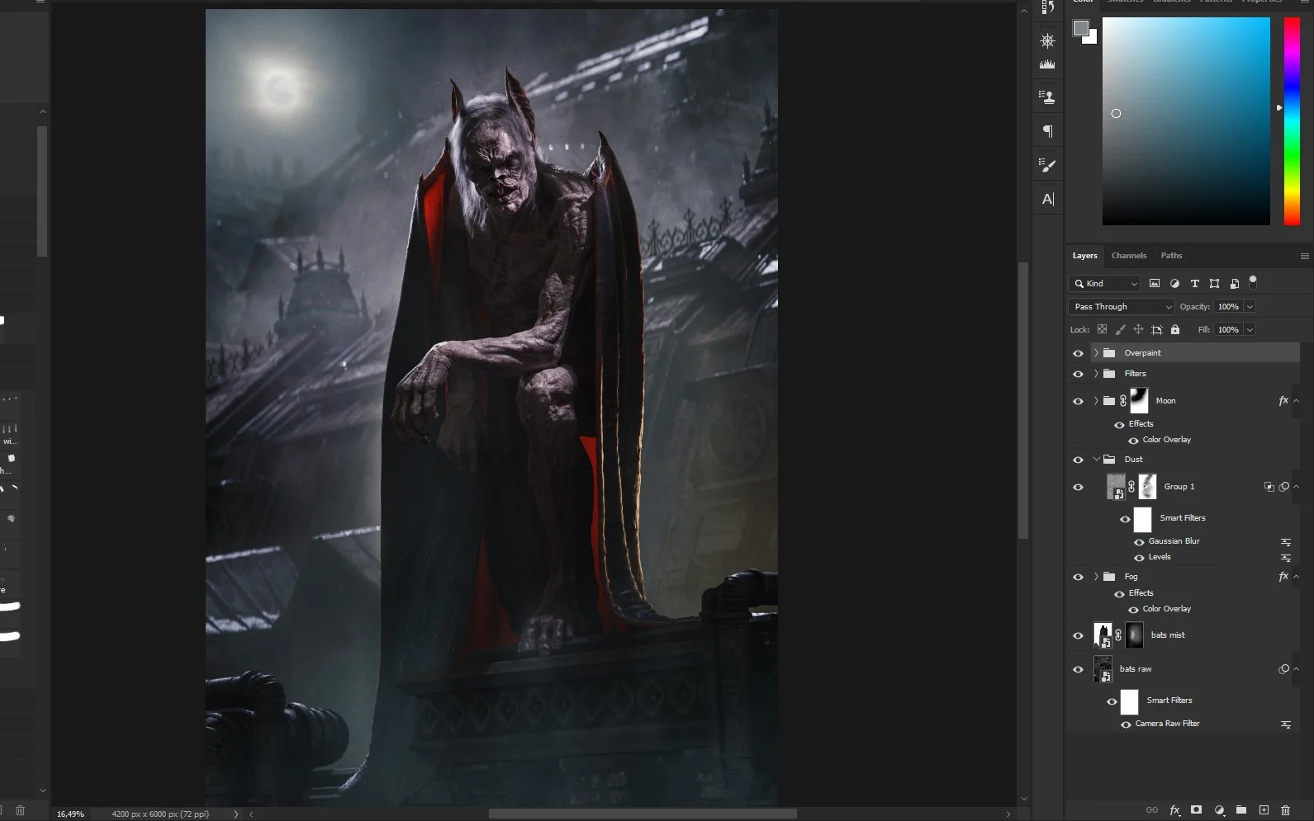Viewport: 1314px width, 821px height.
Task: Click on the hue spectrum slider
Action: coord(1292,121)
